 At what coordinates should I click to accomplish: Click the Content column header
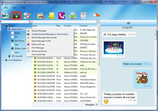point(83,26)
